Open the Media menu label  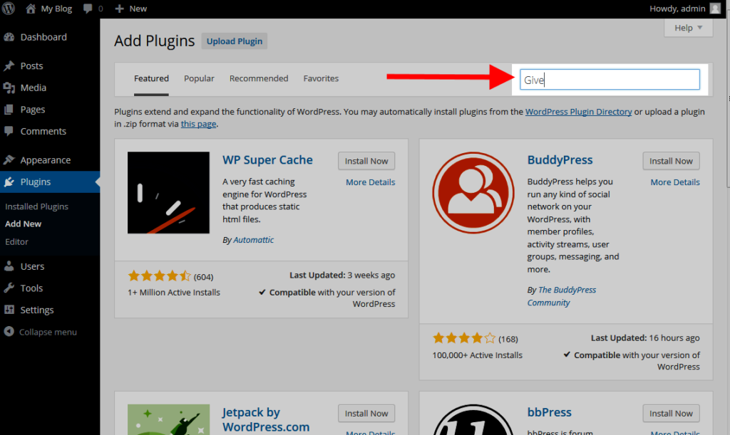[33, 88]
